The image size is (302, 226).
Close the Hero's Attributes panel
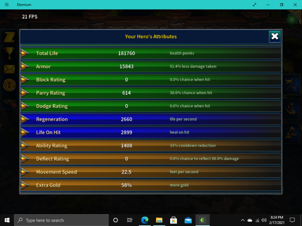275,36
